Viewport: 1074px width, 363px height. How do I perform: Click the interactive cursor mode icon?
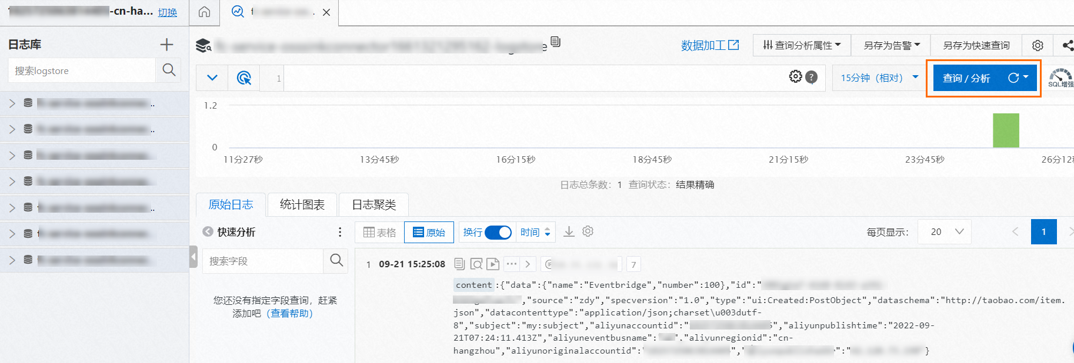[244, 78]
